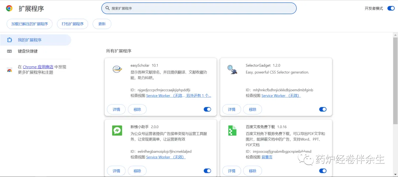Focus the 搜索扩展程序 search field
The image size is (398, 177).
click(199, 8)
